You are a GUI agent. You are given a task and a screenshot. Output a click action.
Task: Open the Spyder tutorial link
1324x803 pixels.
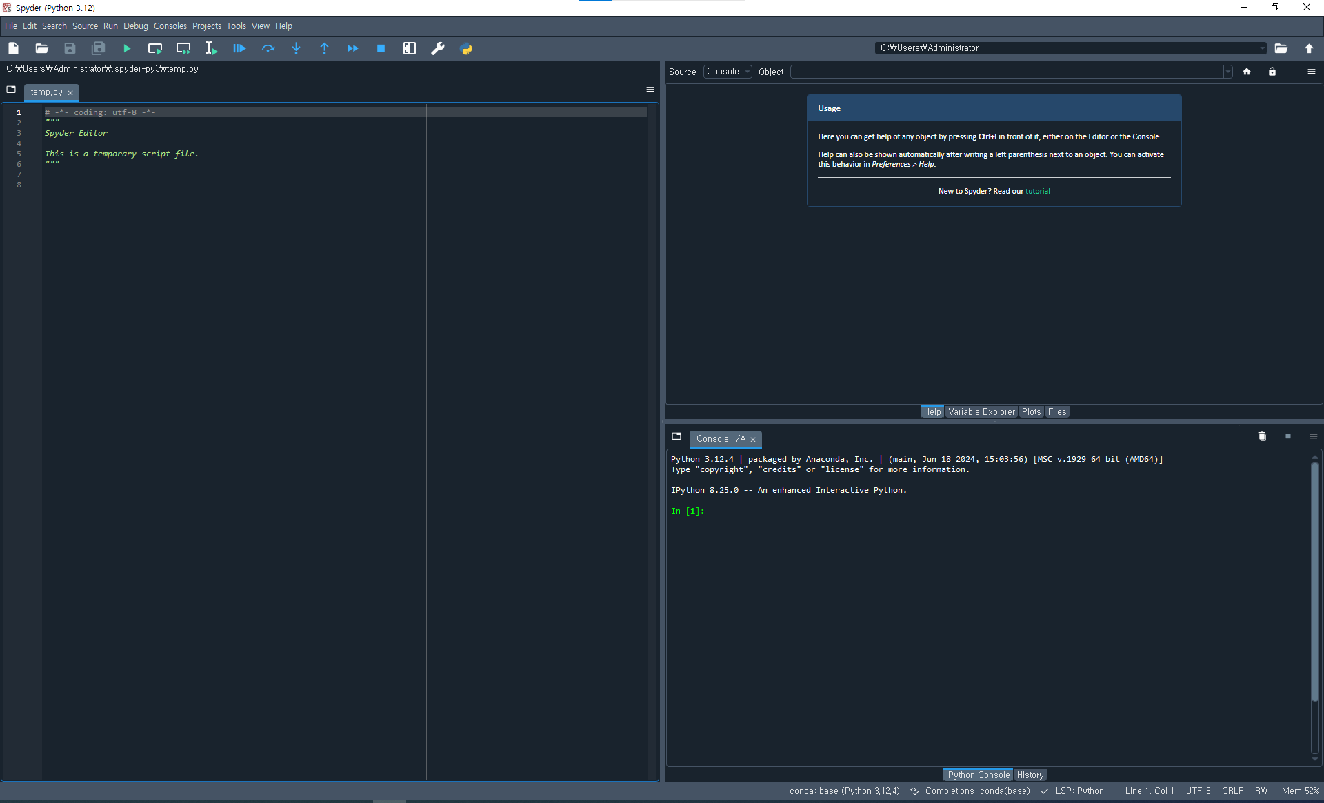(x=1037, y=192)
